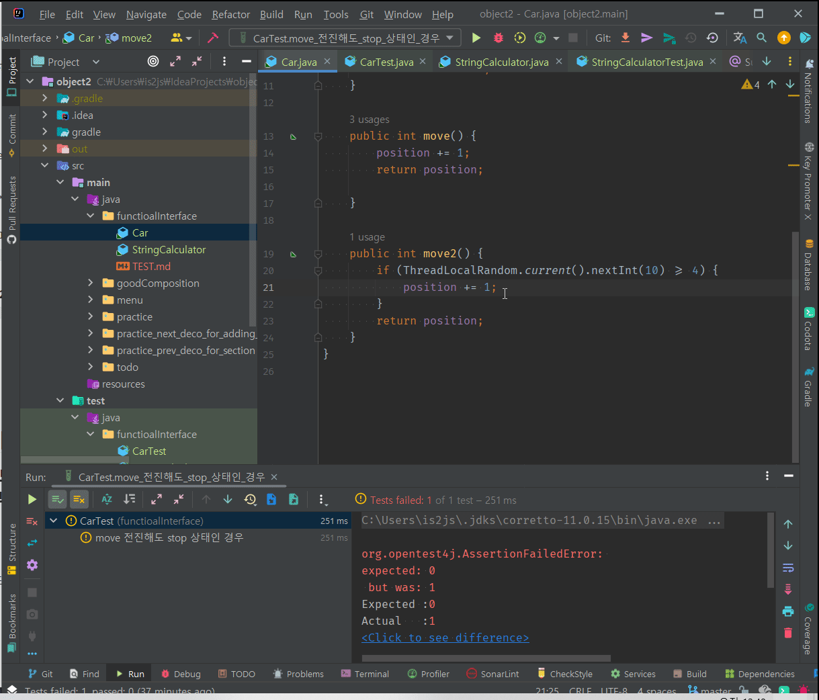Toggle the show ignored tests filter
Screen dimensions: 819x700
click(79, 499)
